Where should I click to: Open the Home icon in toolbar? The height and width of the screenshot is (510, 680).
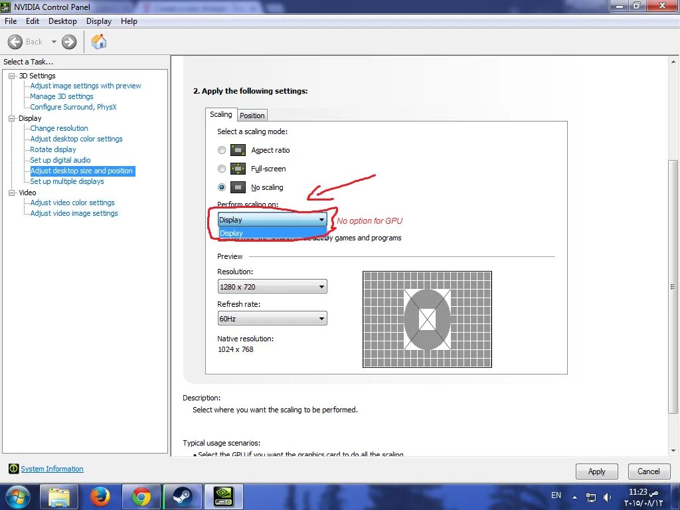pyautogui.click(x=99, y=42)
